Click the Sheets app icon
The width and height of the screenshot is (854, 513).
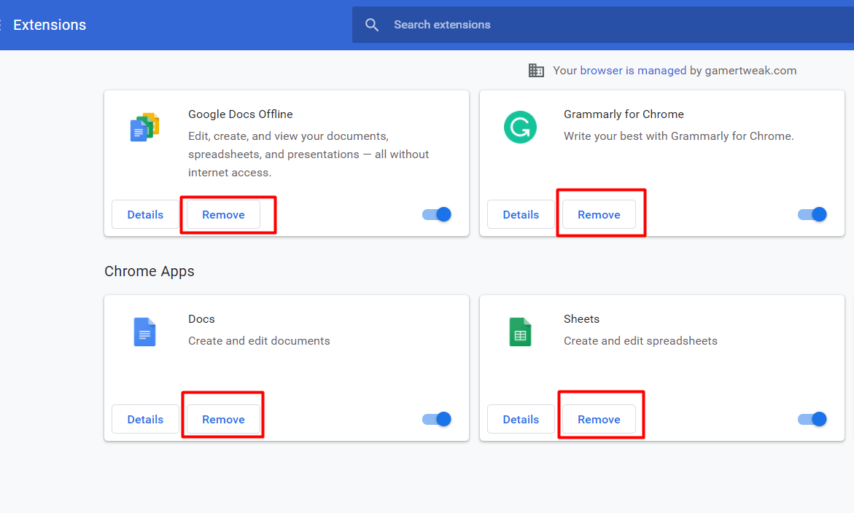click(x=520, y=332)
